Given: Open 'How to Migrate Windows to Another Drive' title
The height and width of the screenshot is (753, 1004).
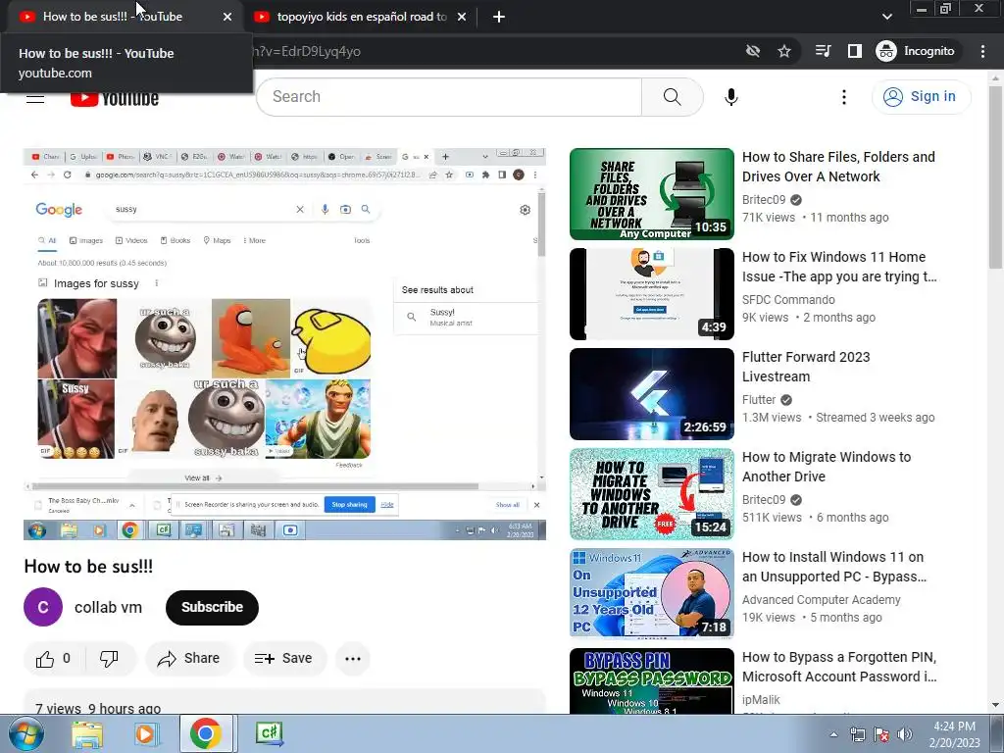Looking at the screenshot, I should [x=827, y=466].
